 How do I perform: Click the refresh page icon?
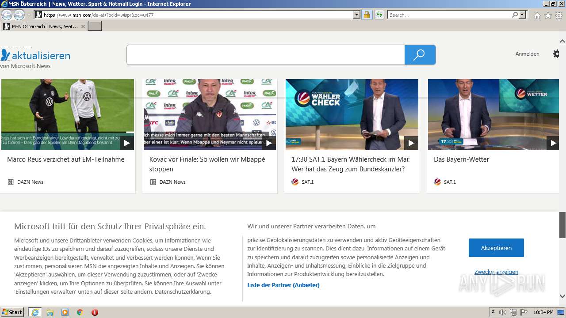pos(379,15)
